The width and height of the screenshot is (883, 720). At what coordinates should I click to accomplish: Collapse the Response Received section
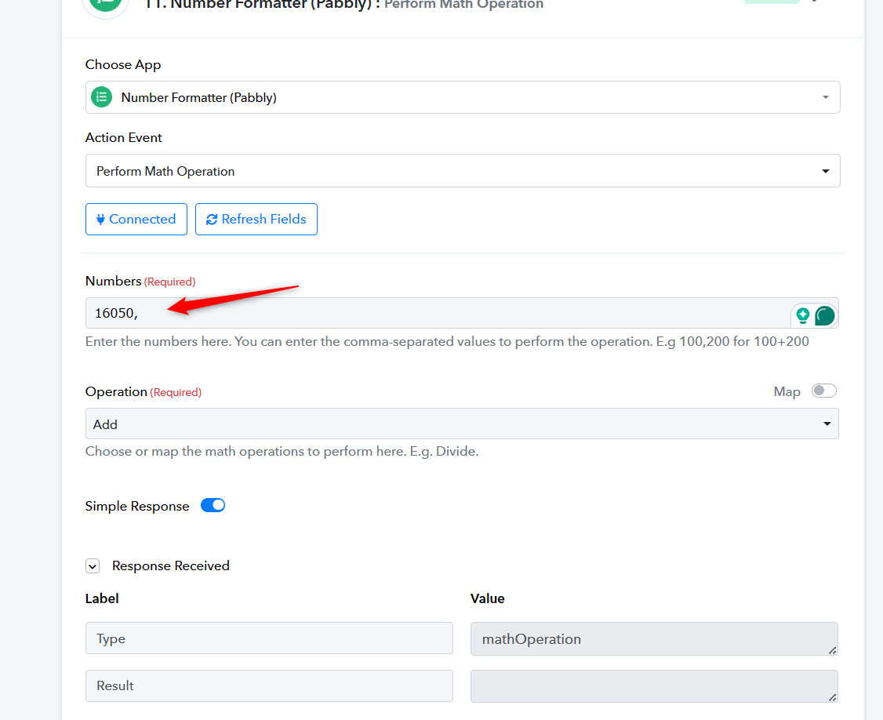93,565
